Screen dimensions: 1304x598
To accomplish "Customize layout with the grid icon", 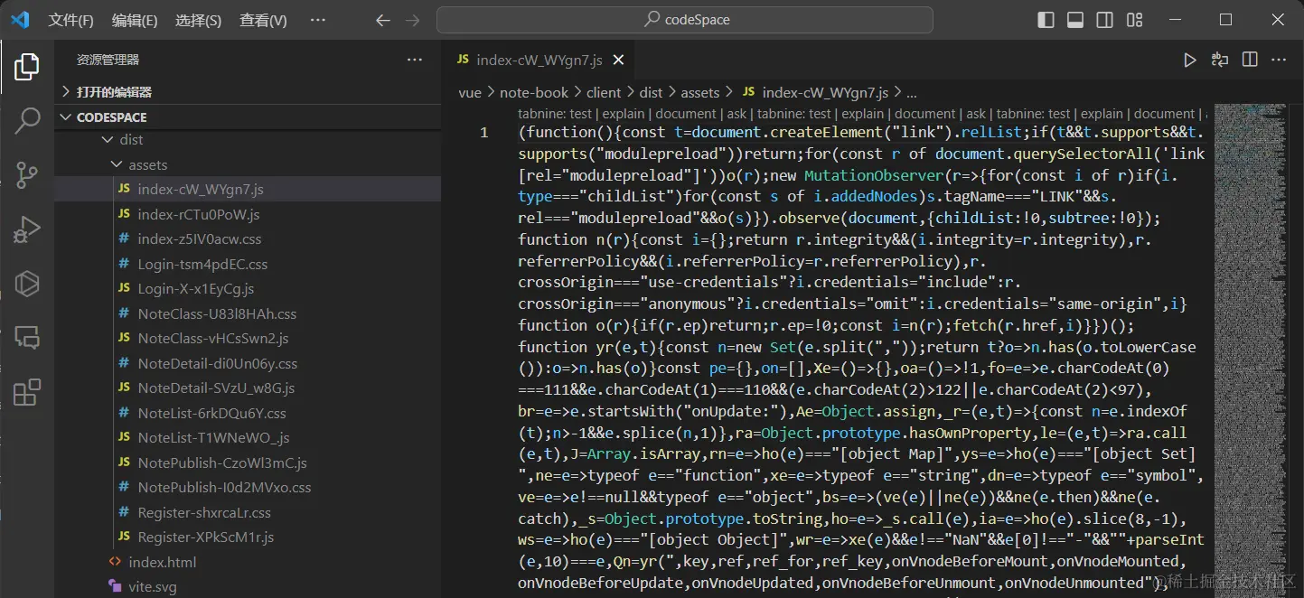I will (x=1135, y=20).
